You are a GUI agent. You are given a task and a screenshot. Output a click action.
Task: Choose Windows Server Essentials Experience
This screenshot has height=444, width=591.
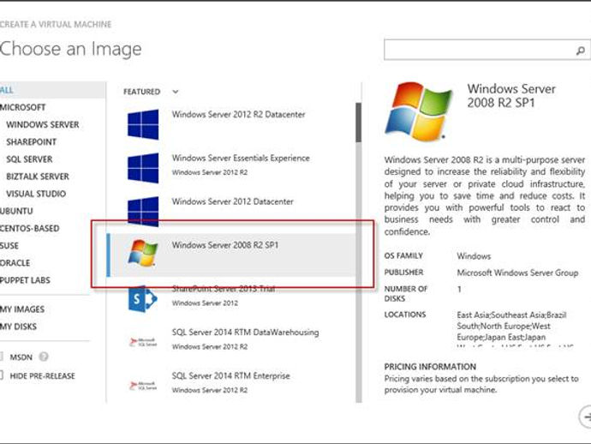[241, 158]
